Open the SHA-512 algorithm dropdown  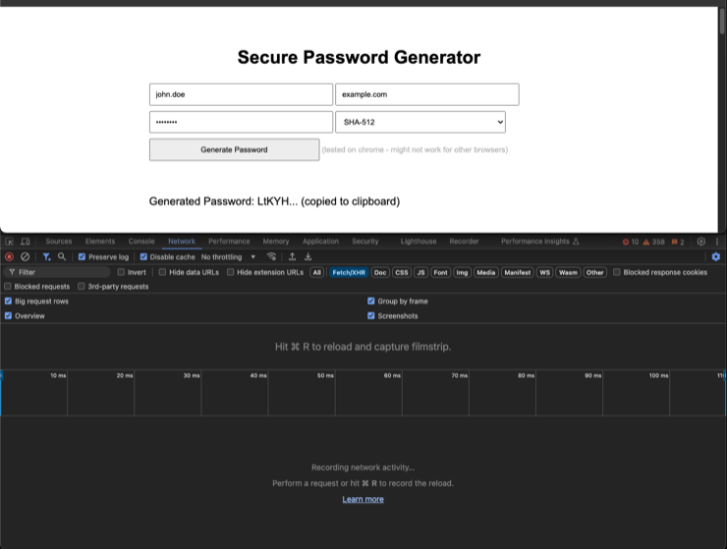[420, 122]
